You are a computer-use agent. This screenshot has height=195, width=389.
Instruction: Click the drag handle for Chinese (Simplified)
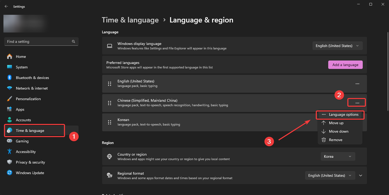click(x=109, y=103)
